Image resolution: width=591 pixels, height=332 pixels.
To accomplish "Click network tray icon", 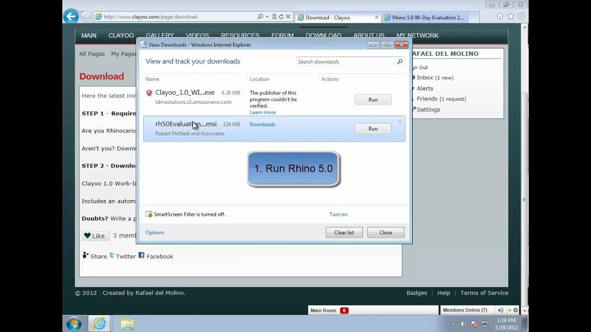I will (x=484, y=324).
